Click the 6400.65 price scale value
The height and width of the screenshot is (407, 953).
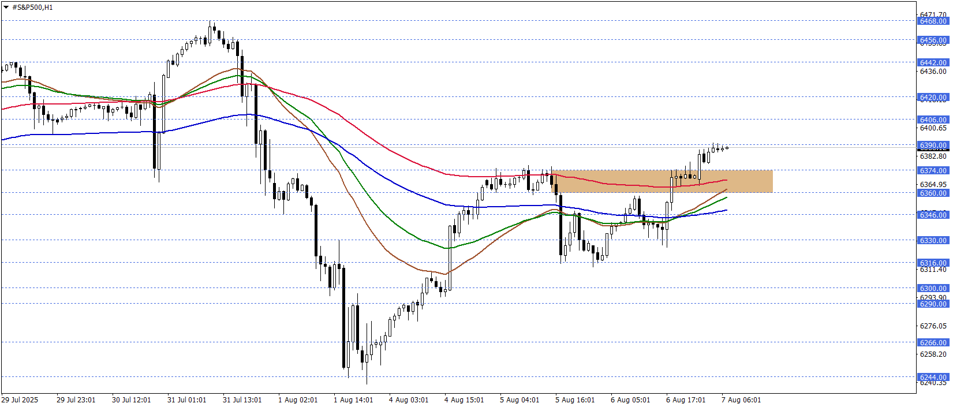point(933,128)
